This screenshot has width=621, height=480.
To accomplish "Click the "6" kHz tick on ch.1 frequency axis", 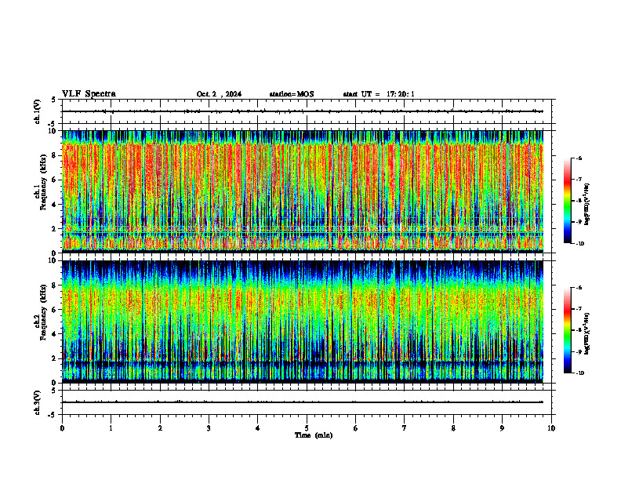I will [54, 180].
